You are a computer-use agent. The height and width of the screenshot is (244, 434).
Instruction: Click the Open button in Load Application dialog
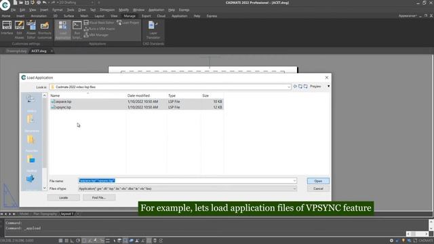(x=318, y=181)
